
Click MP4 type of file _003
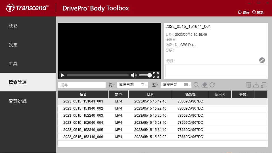(x=119, y=116)
